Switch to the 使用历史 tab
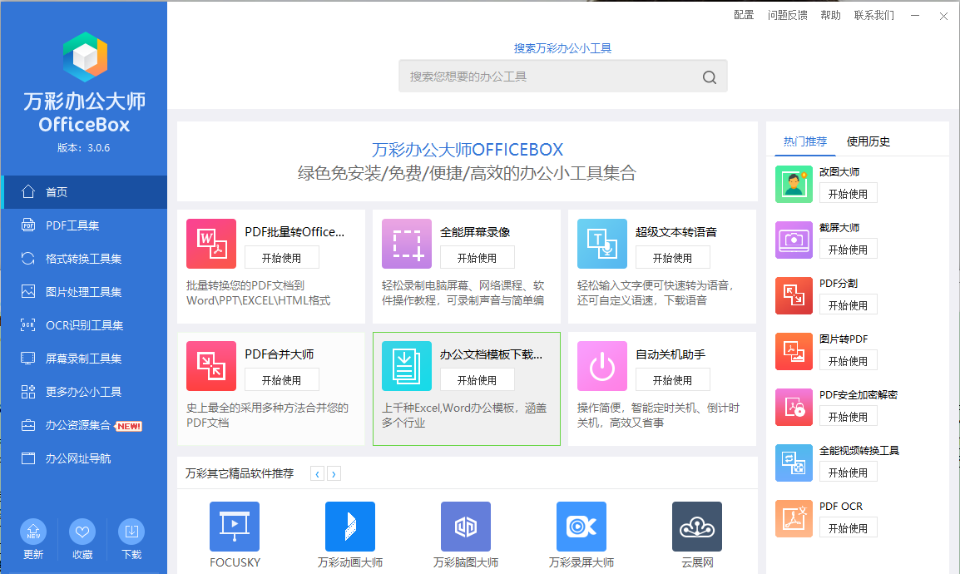Screen dimensions: 960x574 coord(868,141)
